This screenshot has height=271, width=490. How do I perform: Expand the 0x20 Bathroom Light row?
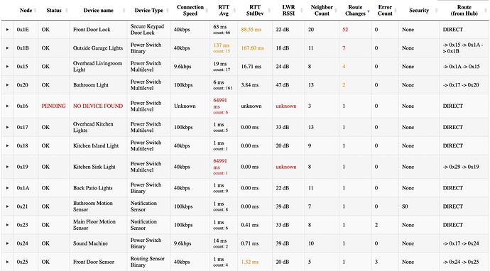(x=8, y=85)
